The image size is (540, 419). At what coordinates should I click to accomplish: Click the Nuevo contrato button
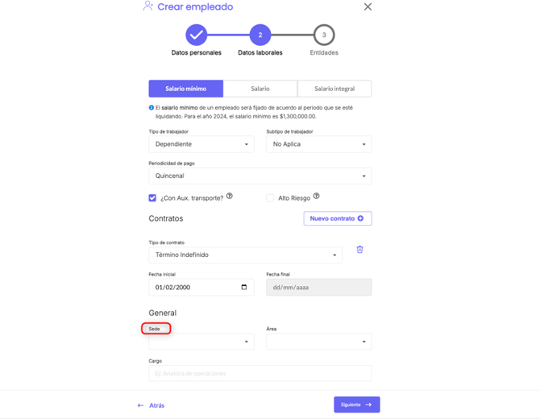337,218
